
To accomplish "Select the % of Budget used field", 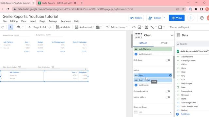I will pos(189,103).
